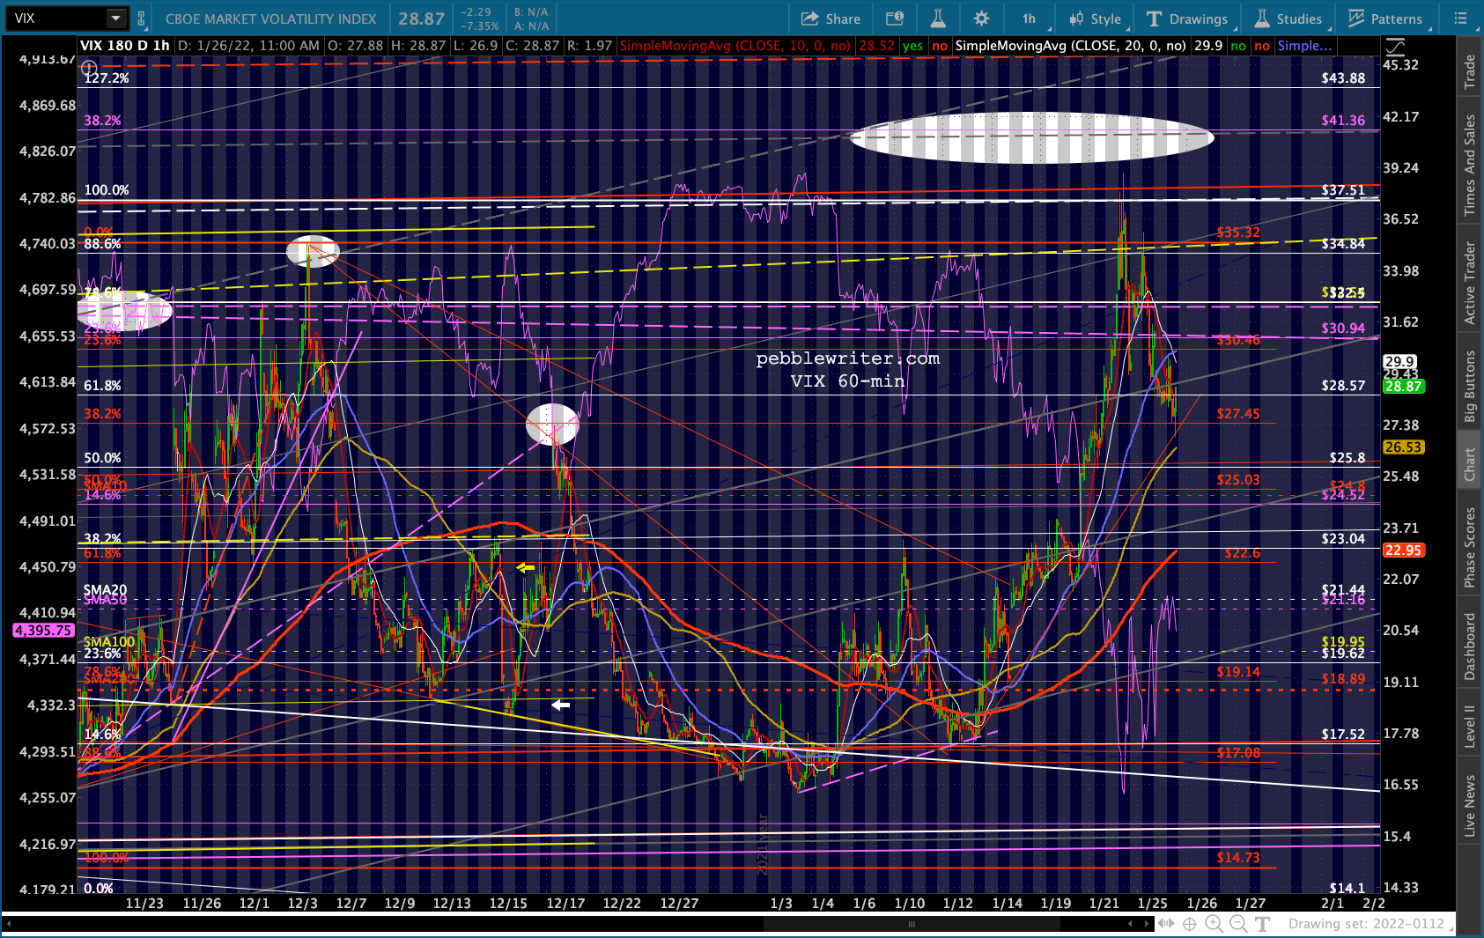This screenshot has width=1484, height=938.
Task: Select the text drawing tool icon
Action: coord(1262,924)
